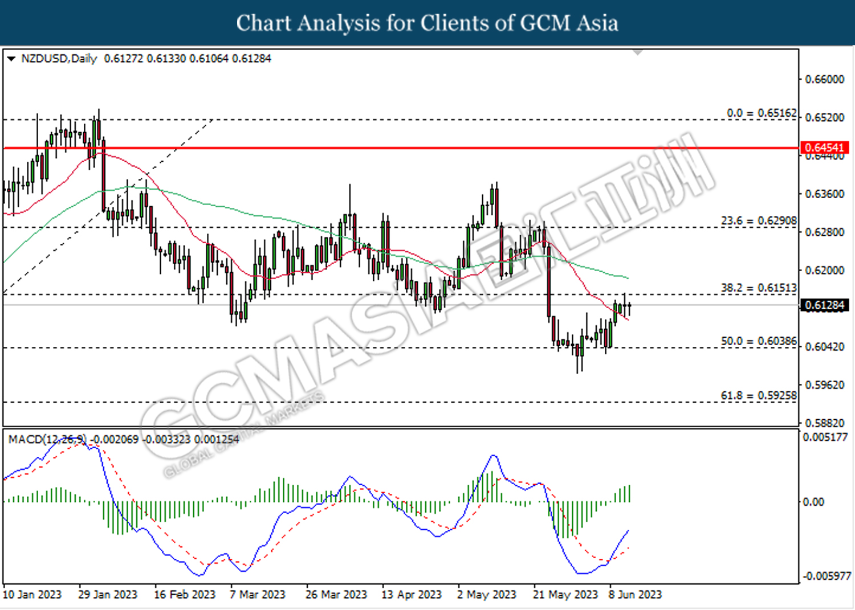Click the 21 May 2023 date label
The width and height of the screenshot is (855, 610).
pyautogui.click(x=565, y=595)
